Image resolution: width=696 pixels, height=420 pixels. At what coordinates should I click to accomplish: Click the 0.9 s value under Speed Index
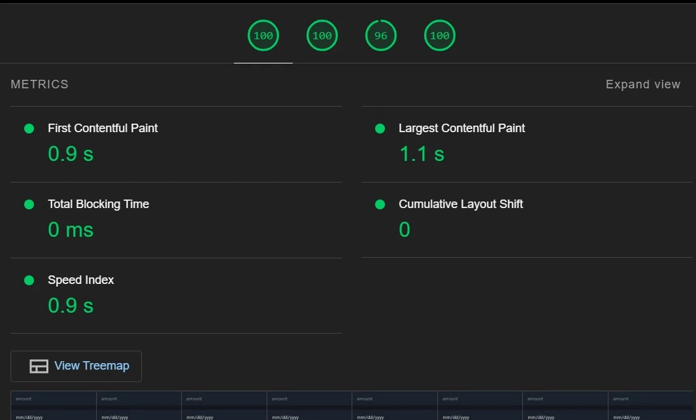pyautogui.click(x=71, y=306)
